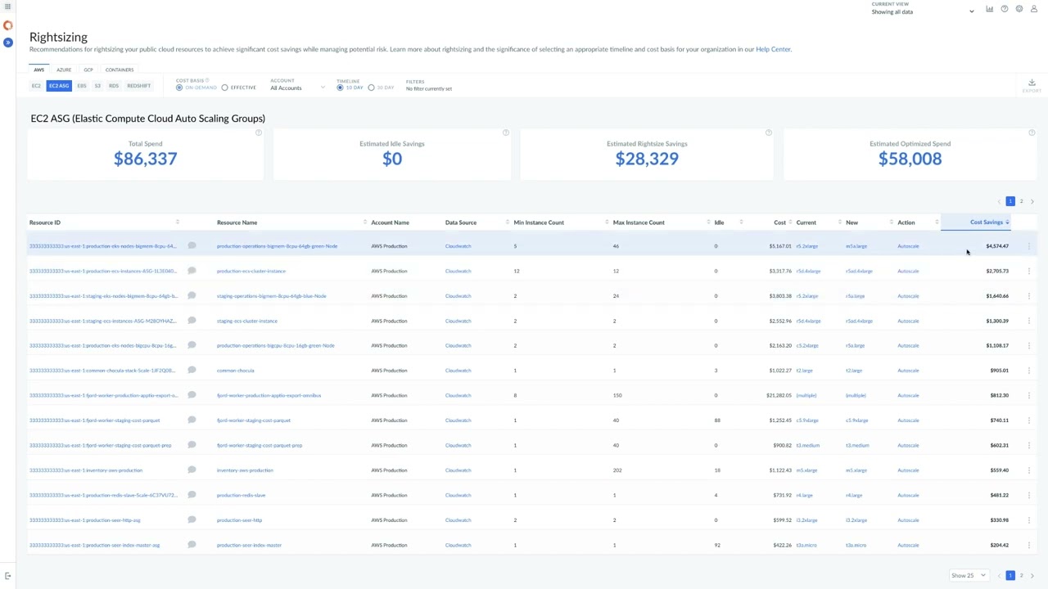Select the EC2 service tab
The width and height of the screenshot is (1048, 589).
(36, 86)
